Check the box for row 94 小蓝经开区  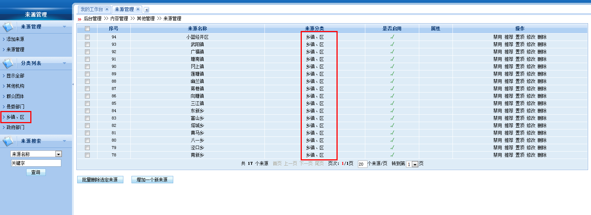pyautogui.click(x=87, y=37)
